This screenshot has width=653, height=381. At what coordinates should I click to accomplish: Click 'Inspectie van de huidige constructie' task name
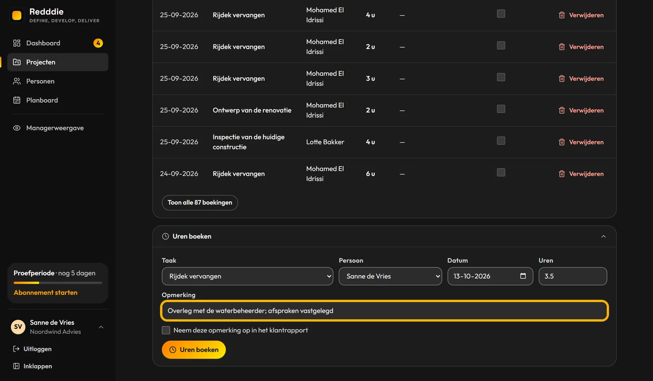tap(249, 142)
